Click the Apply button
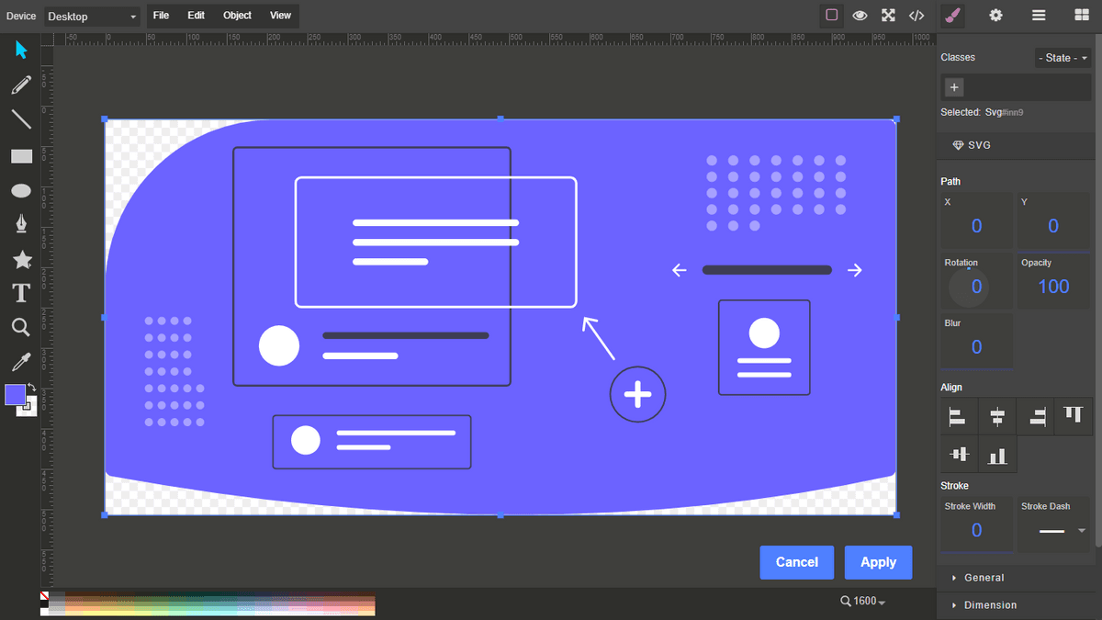Screen dimensions: 1102x620 point(878,562)
